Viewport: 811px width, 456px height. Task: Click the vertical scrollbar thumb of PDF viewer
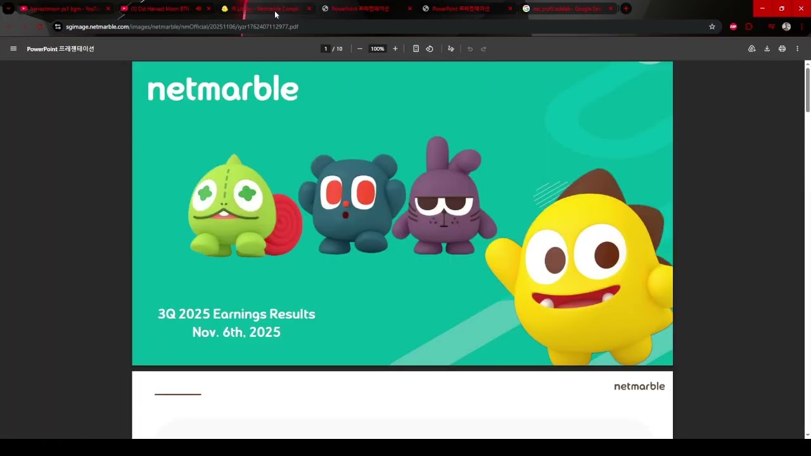tap(808, 91)
